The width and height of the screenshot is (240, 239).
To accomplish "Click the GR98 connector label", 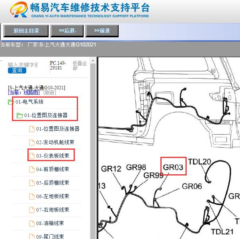I will 136,167.
